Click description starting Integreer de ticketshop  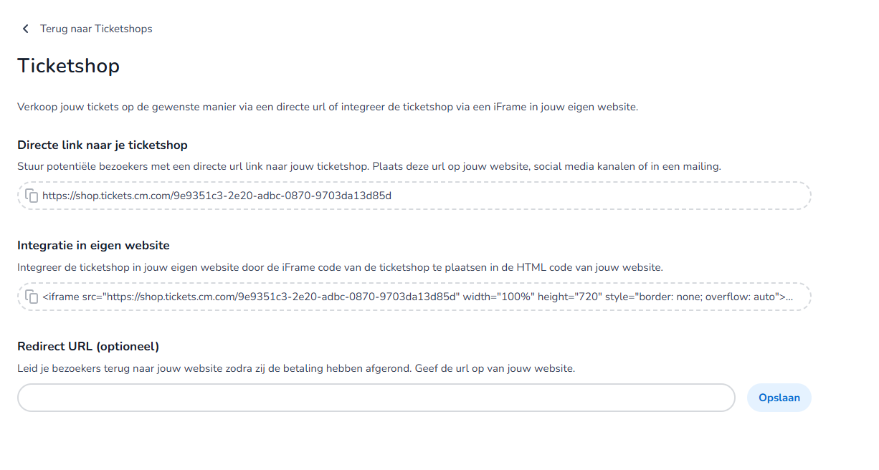(x=340, y=267)
